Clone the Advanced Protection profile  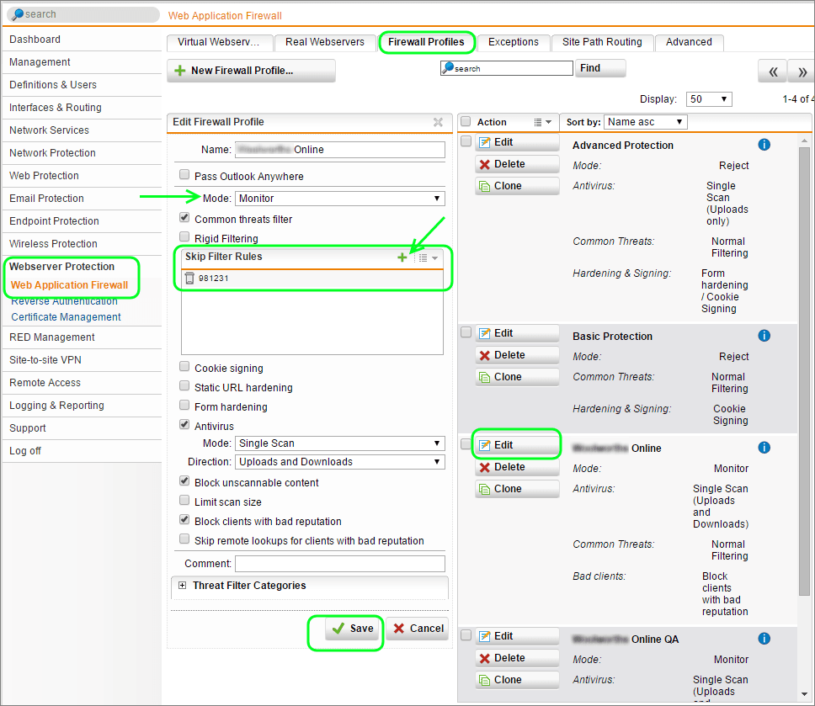tap(517, 186)
